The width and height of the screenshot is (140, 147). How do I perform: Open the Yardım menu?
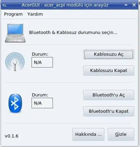pos(35,14)
